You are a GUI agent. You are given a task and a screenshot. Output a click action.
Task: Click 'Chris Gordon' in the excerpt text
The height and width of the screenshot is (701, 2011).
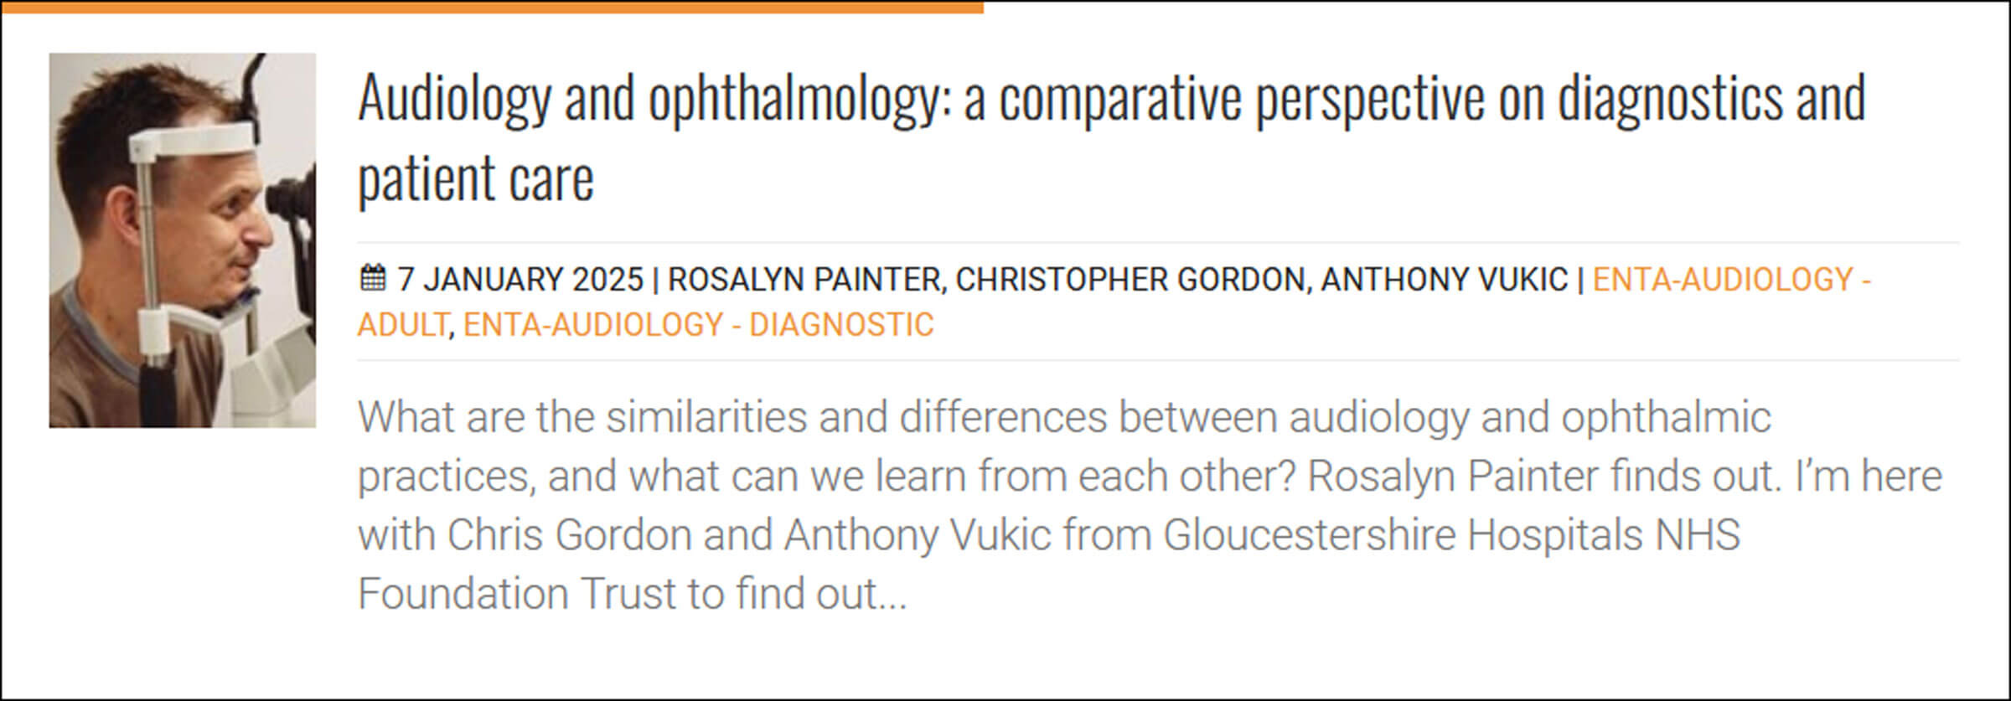569,535
